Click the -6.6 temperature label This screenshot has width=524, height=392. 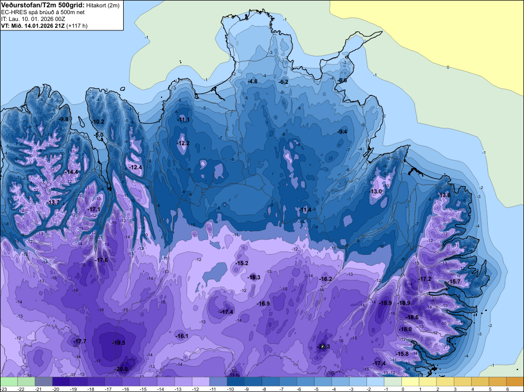(342, 81)
